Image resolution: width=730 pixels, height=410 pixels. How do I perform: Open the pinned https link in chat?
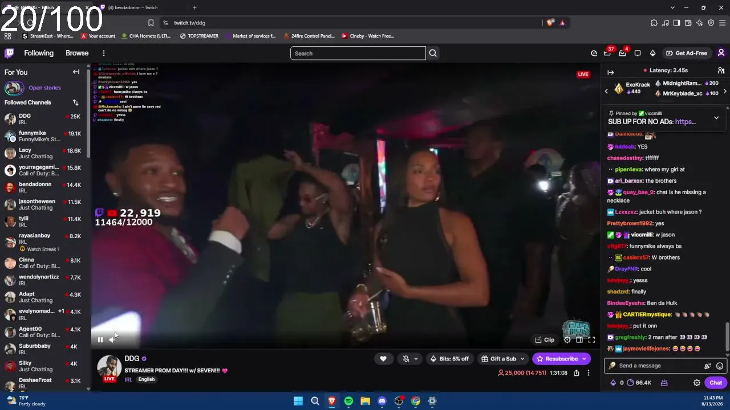coord(685,121)
